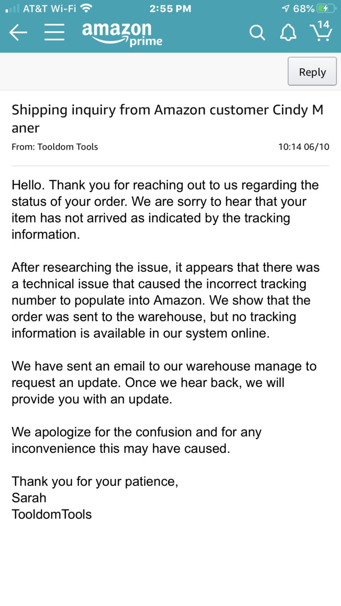The width and height of the screenshot is (341, 606).
Task: Open notifications via the bell icon
Action: click(288, 32)
